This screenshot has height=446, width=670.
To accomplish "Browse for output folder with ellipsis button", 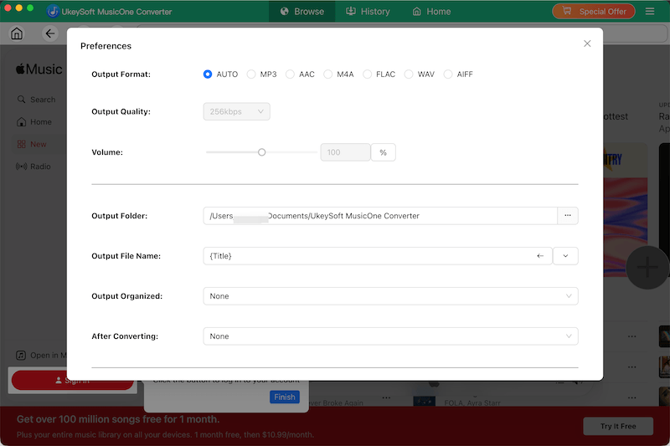I will (568, 216).
